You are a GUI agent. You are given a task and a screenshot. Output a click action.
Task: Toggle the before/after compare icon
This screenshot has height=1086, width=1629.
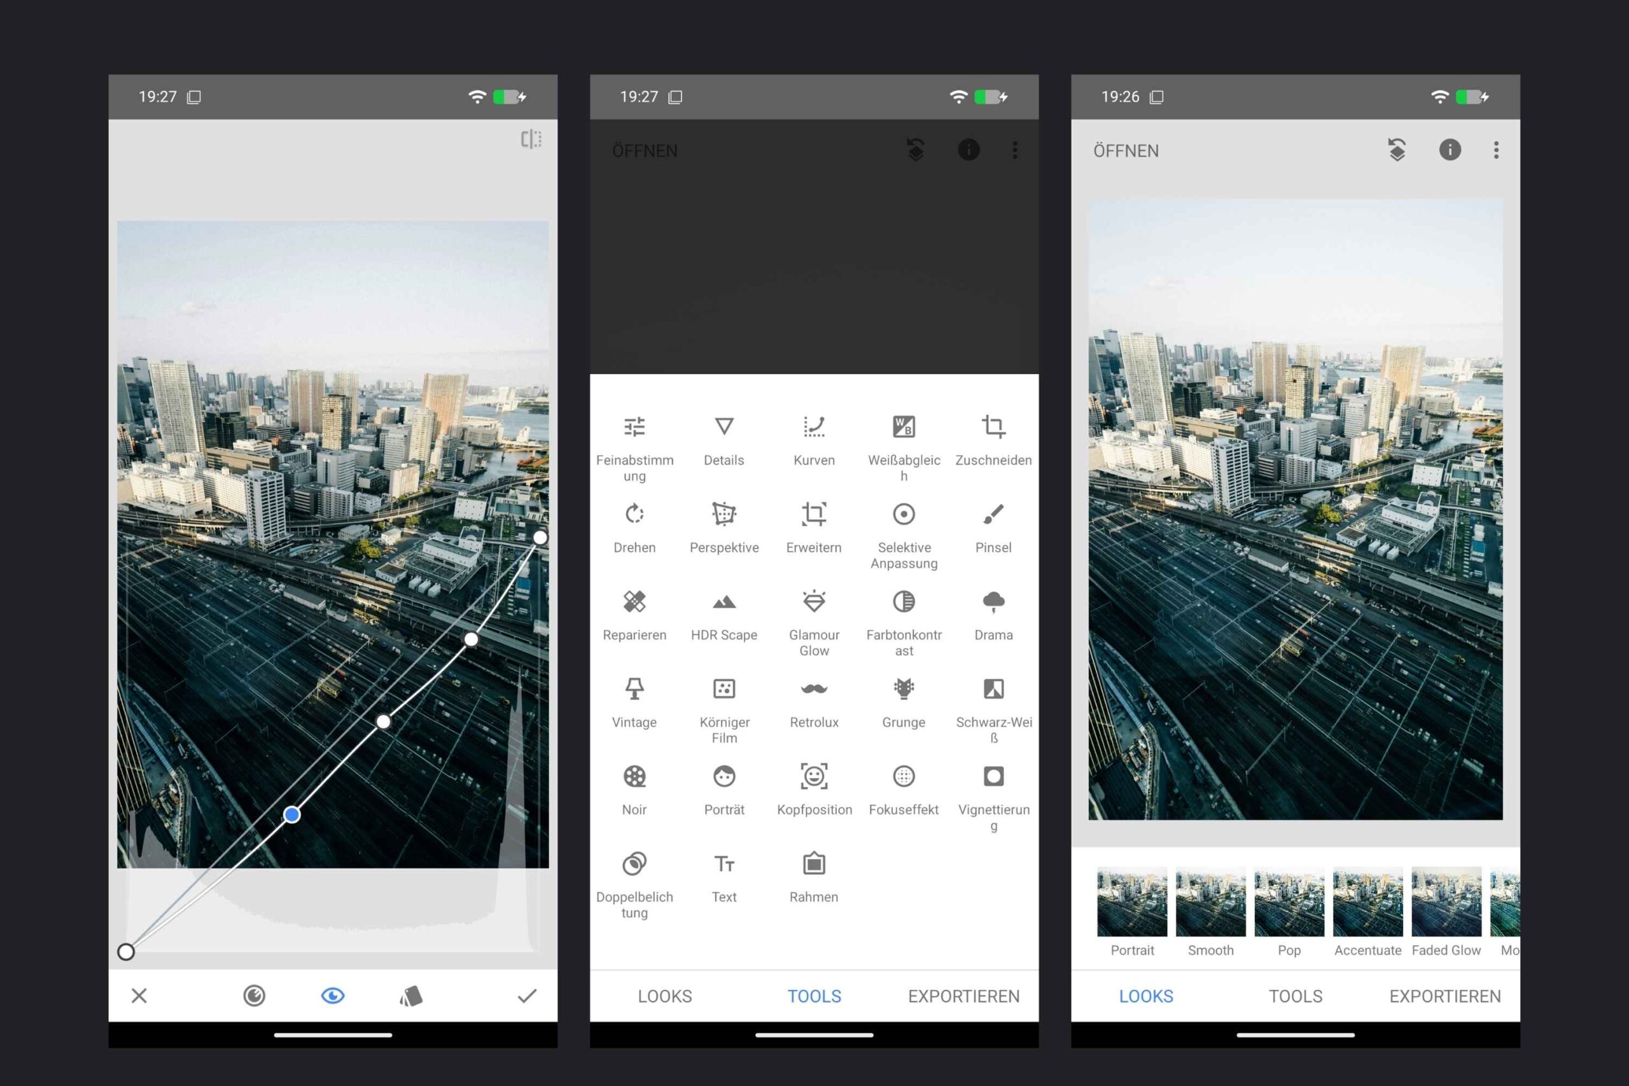click(x=531, y=139)
